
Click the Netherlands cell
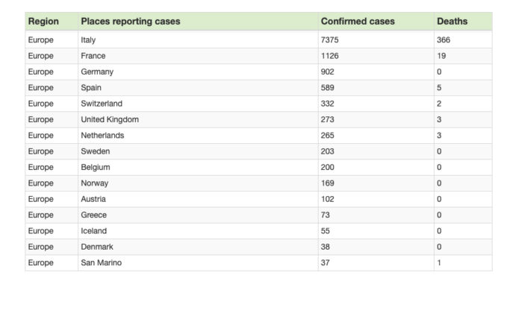pyautogui.click(x=102, y=136)
